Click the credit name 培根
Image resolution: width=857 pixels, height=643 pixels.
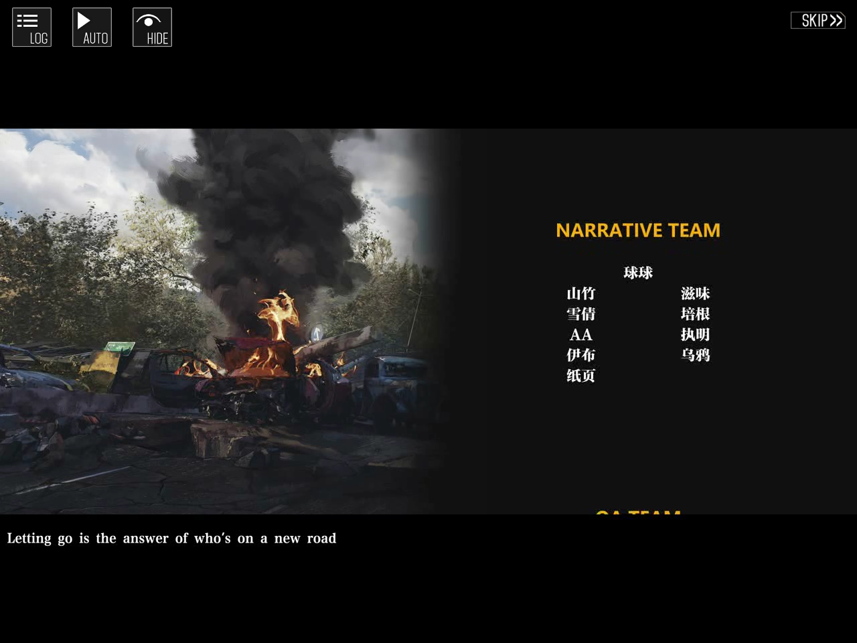(695, 314)
